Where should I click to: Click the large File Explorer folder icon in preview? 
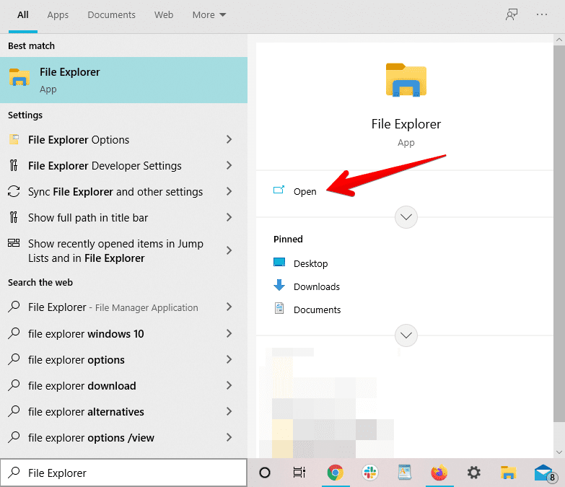tap(406, 80)
